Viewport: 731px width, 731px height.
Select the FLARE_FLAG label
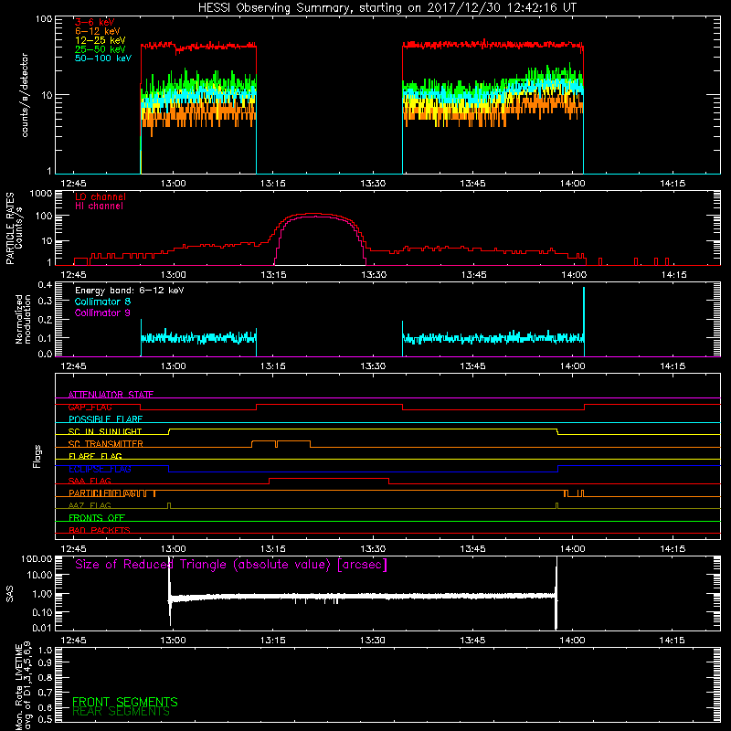95,456
